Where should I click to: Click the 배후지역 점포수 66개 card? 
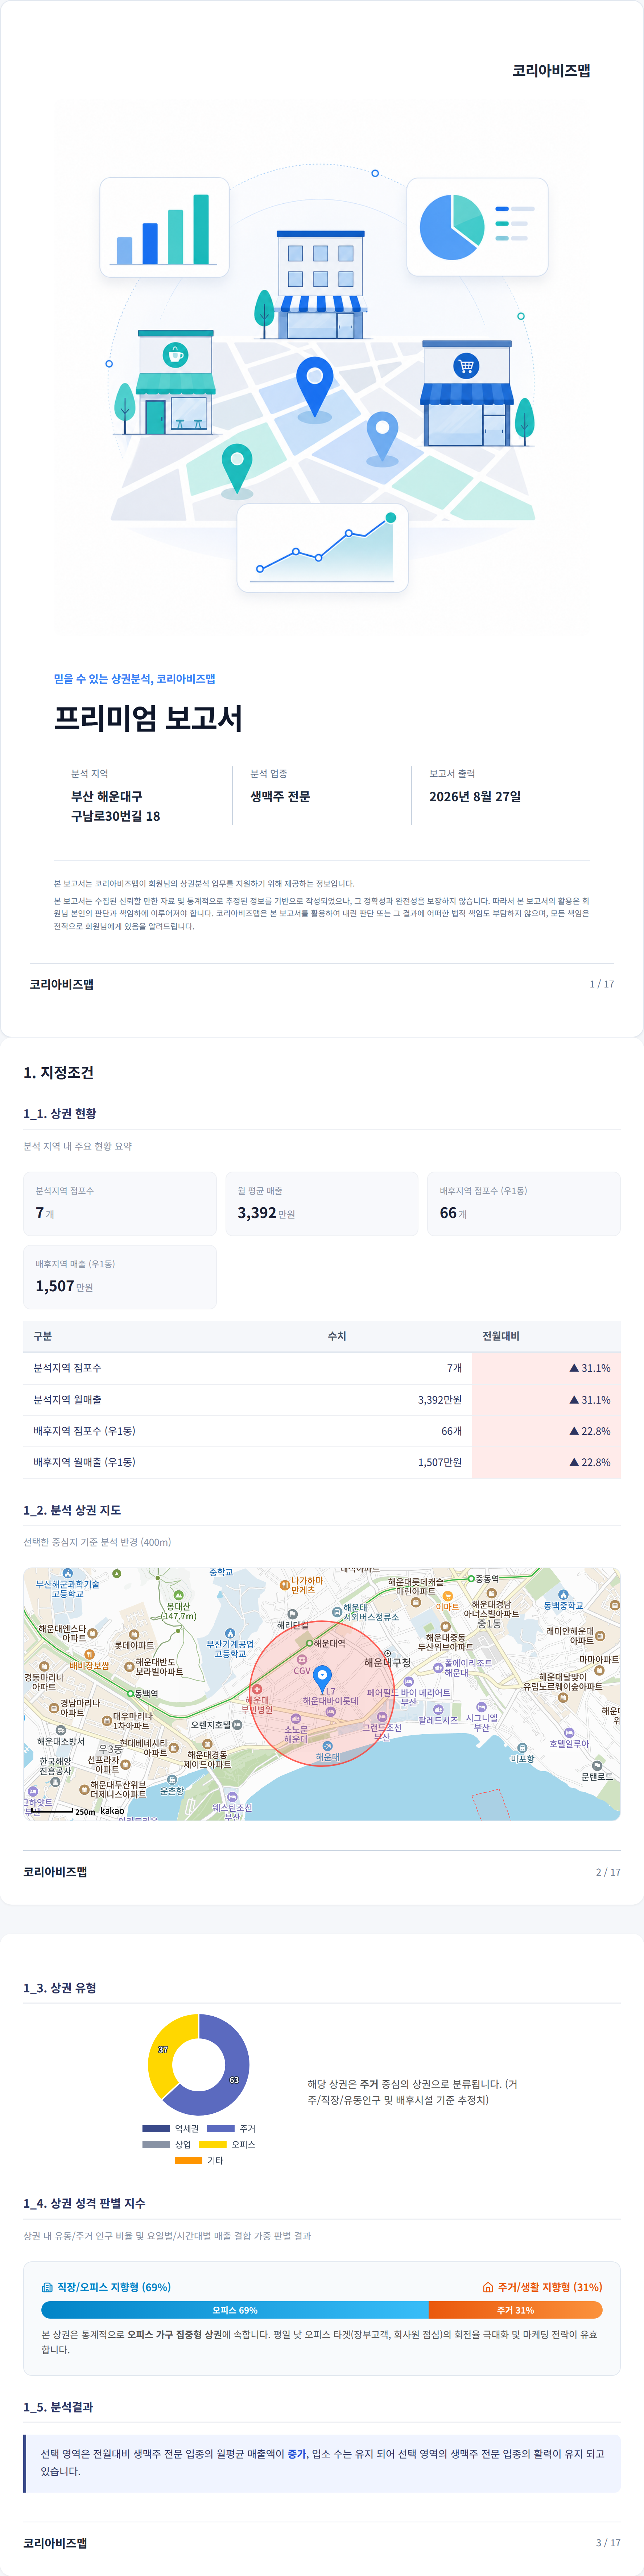tap(524, 1203)
